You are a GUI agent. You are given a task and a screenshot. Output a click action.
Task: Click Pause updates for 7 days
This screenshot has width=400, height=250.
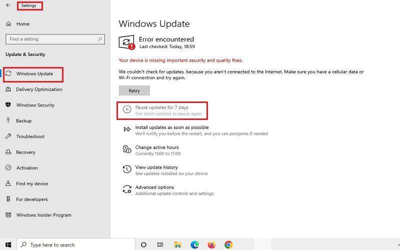tap(161, 107)
